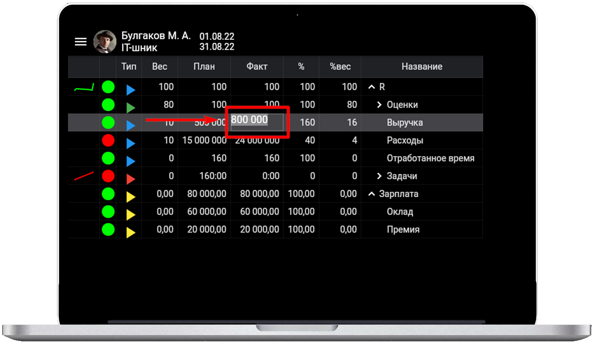Click green status circle in Выручка row
Screen dimensions: 593x344
tap(108, 123)
